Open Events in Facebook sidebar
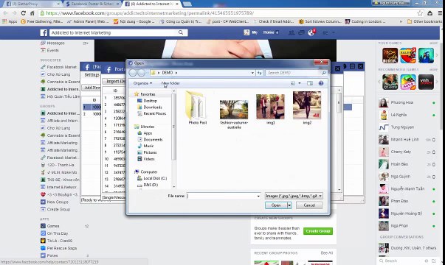Viewport: 445px width, 265px height. point(53,50)
